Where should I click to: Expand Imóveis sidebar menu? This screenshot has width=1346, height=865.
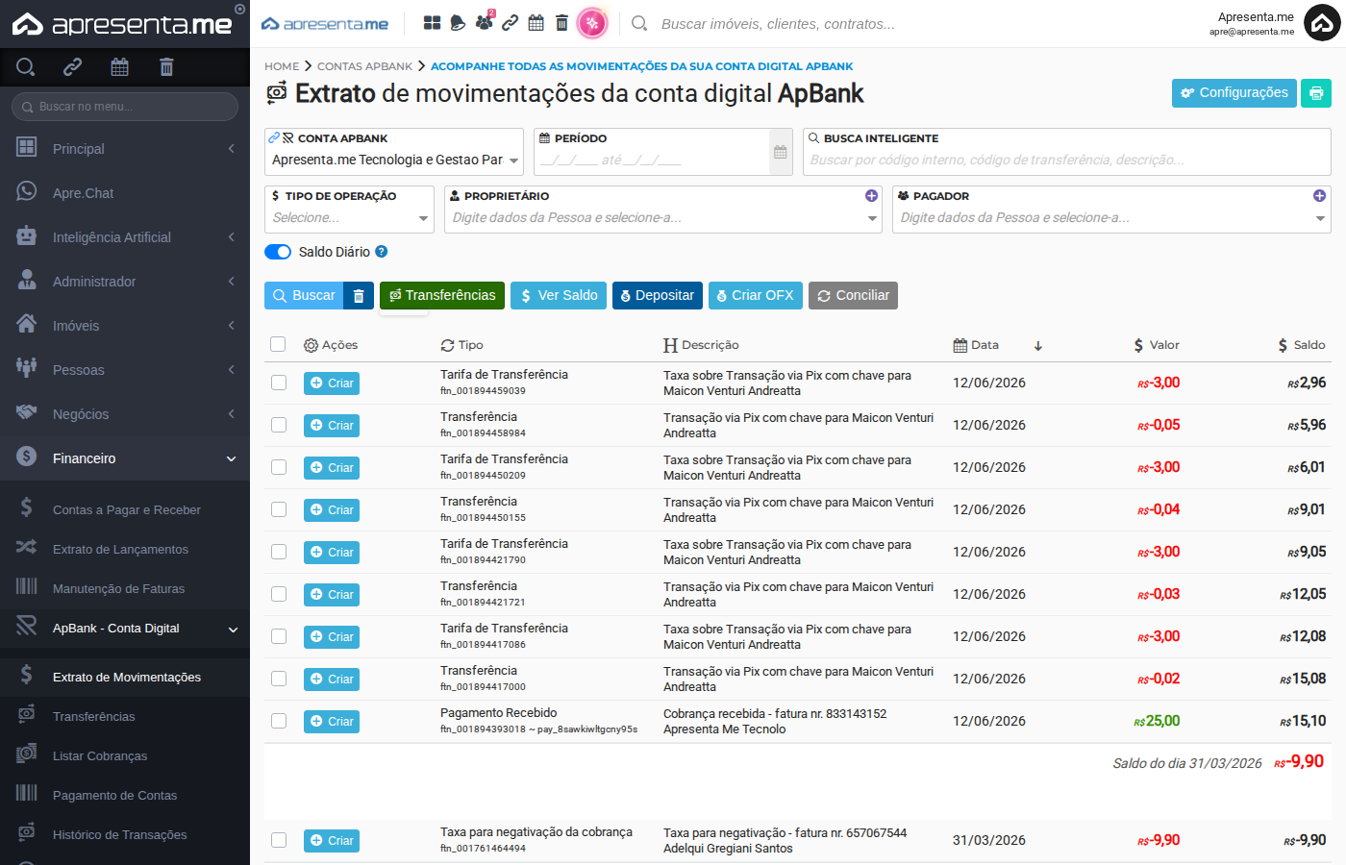click(125, 326)
